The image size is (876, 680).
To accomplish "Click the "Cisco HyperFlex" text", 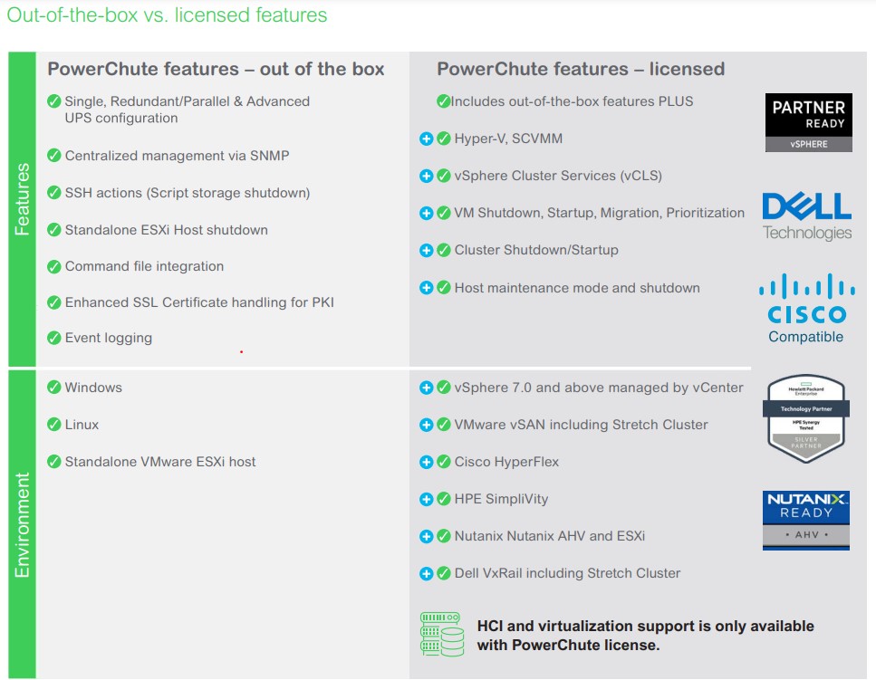I will pos(506,463).
